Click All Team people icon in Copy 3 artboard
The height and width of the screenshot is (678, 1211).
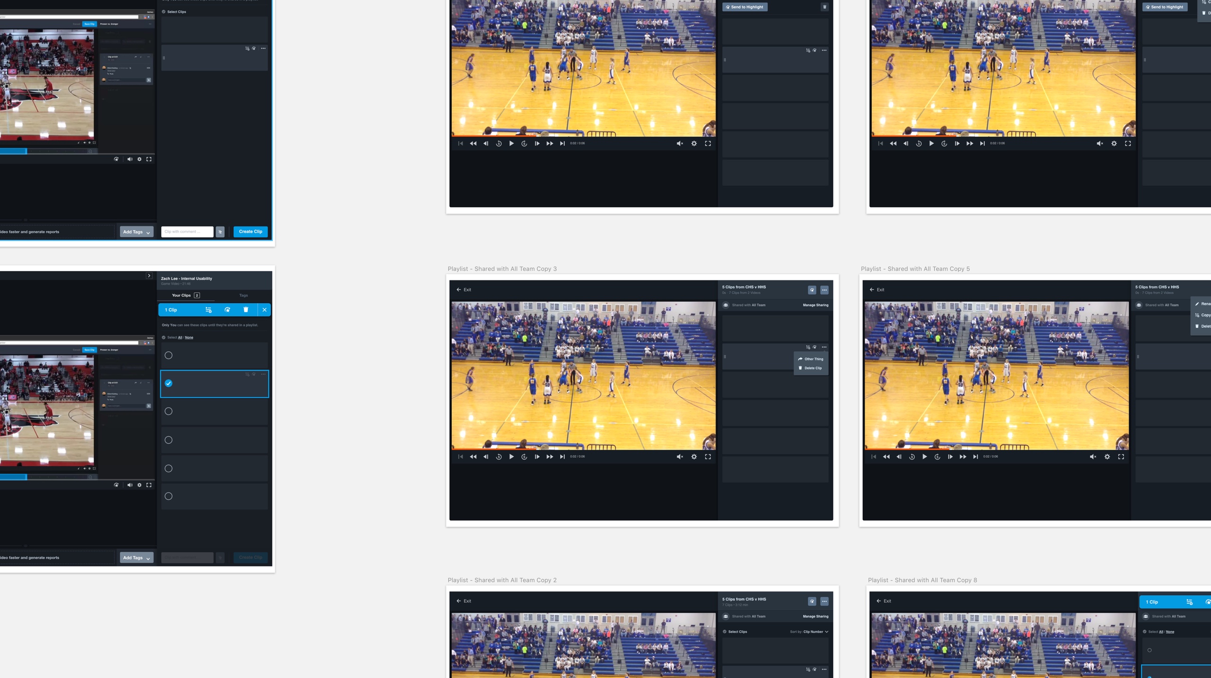click(x=726, y=305)
